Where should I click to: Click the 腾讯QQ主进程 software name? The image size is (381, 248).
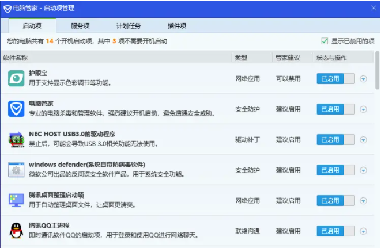tap(49, 226)
